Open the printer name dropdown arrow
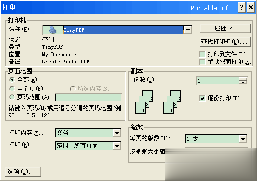Viewport: 257px width, 181px height. 188,30
